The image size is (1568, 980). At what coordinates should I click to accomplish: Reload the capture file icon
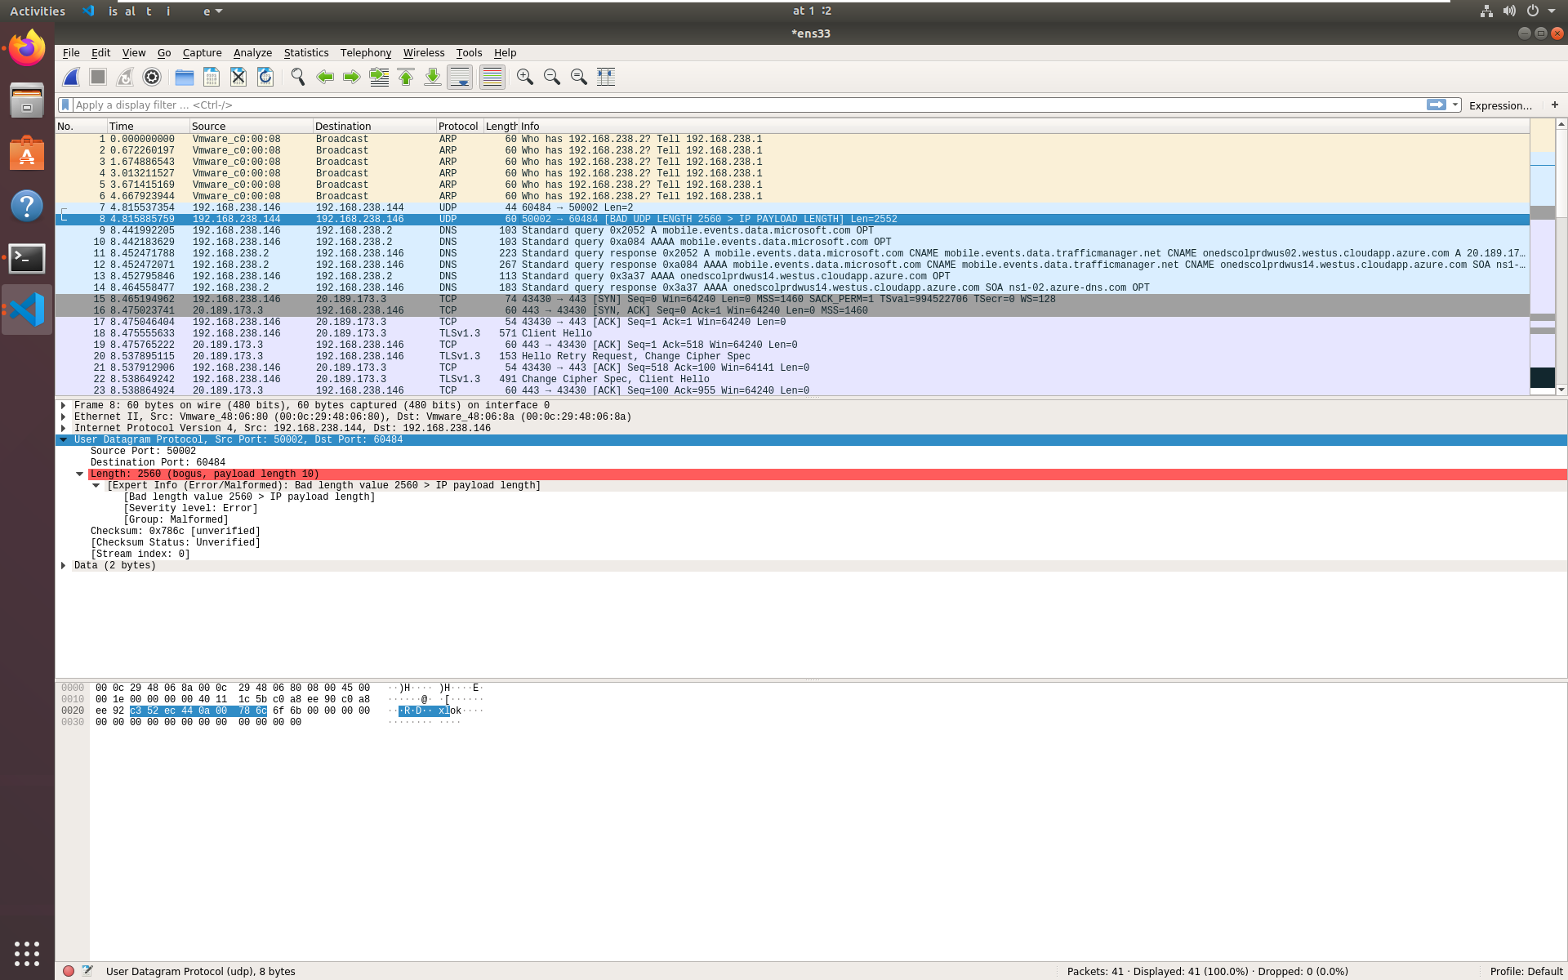pos(265,77)
